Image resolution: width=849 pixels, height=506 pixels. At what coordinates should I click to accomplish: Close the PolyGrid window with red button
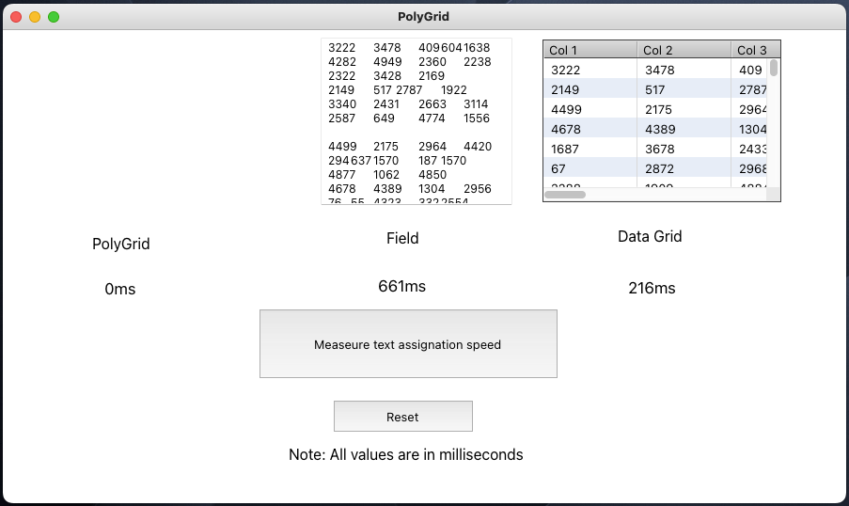tap(16, 17)
